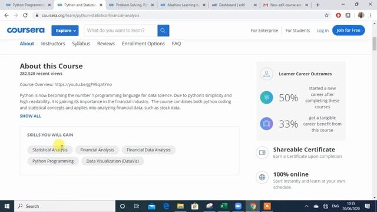Open Excel from the taskbar

224,206
